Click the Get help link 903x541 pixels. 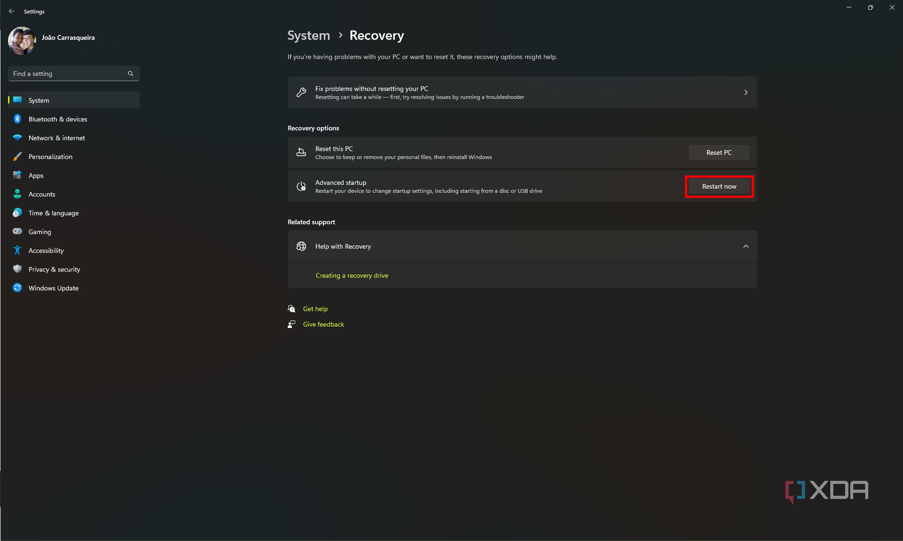[315, 309]
